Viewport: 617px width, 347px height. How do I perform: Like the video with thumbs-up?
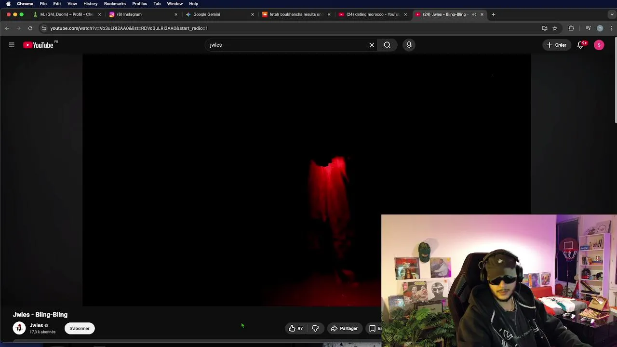295,328
